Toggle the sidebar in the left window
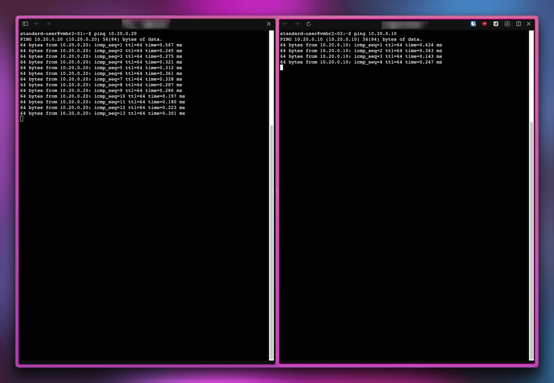554x383 pixels. pyautogui.click(x=26, y=24)
